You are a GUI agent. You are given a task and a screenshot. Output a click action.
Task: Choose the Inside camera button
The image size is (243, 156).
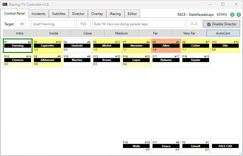pos(54,33)
